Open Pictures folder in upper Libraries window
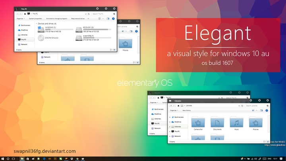 click(125, 44)
